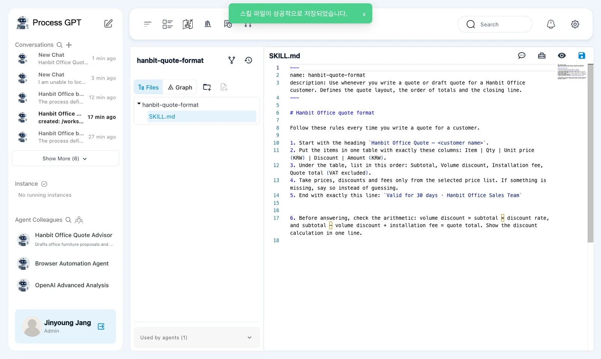Toggle preview with the eye icon

pos(562,56)
